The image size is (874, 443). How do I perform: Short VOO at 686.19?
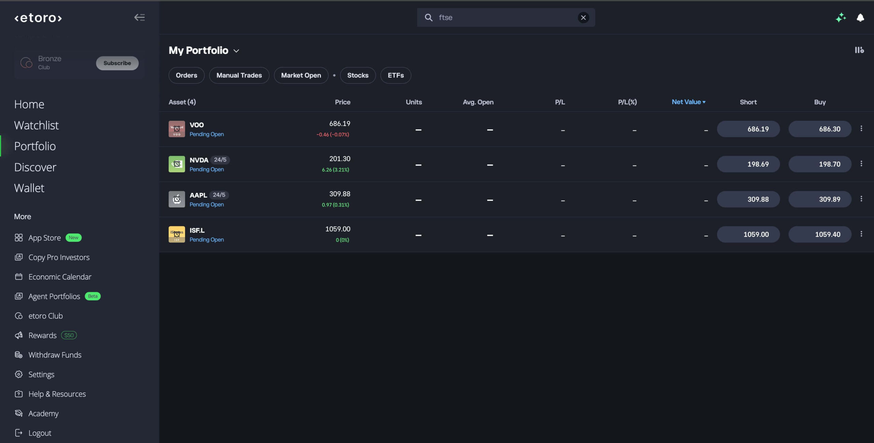click(748, 129)
